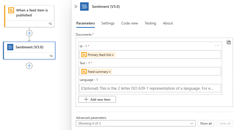Insert a step between trigger and Sentiment
The height and width of the screenshot is (130, 234).
pyautogui.click(x=29, y=33)
